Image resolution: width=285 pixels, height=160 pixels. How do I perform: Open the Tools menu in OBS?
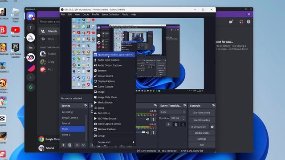125,14
